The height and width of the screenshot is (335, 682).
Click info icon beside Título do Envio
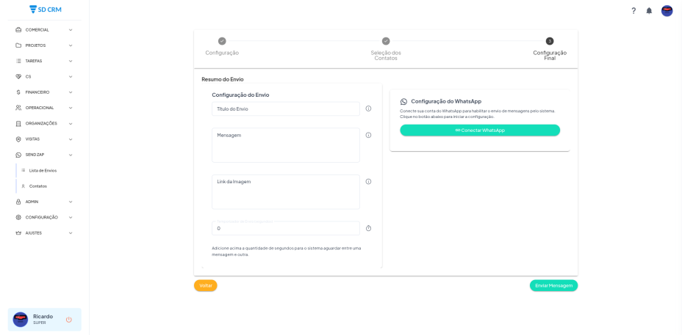point(368,108)
